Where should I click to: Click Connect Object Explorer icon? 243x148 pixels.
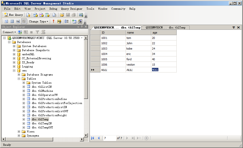pos(20,32)
